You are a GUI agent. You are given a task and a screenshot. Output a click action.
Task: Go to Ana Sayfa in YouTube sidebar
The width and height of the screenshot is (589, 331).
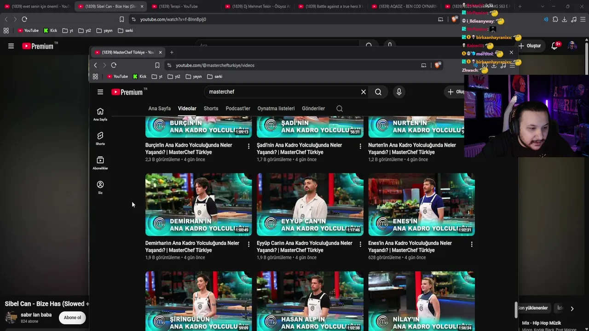click(100, 114)
